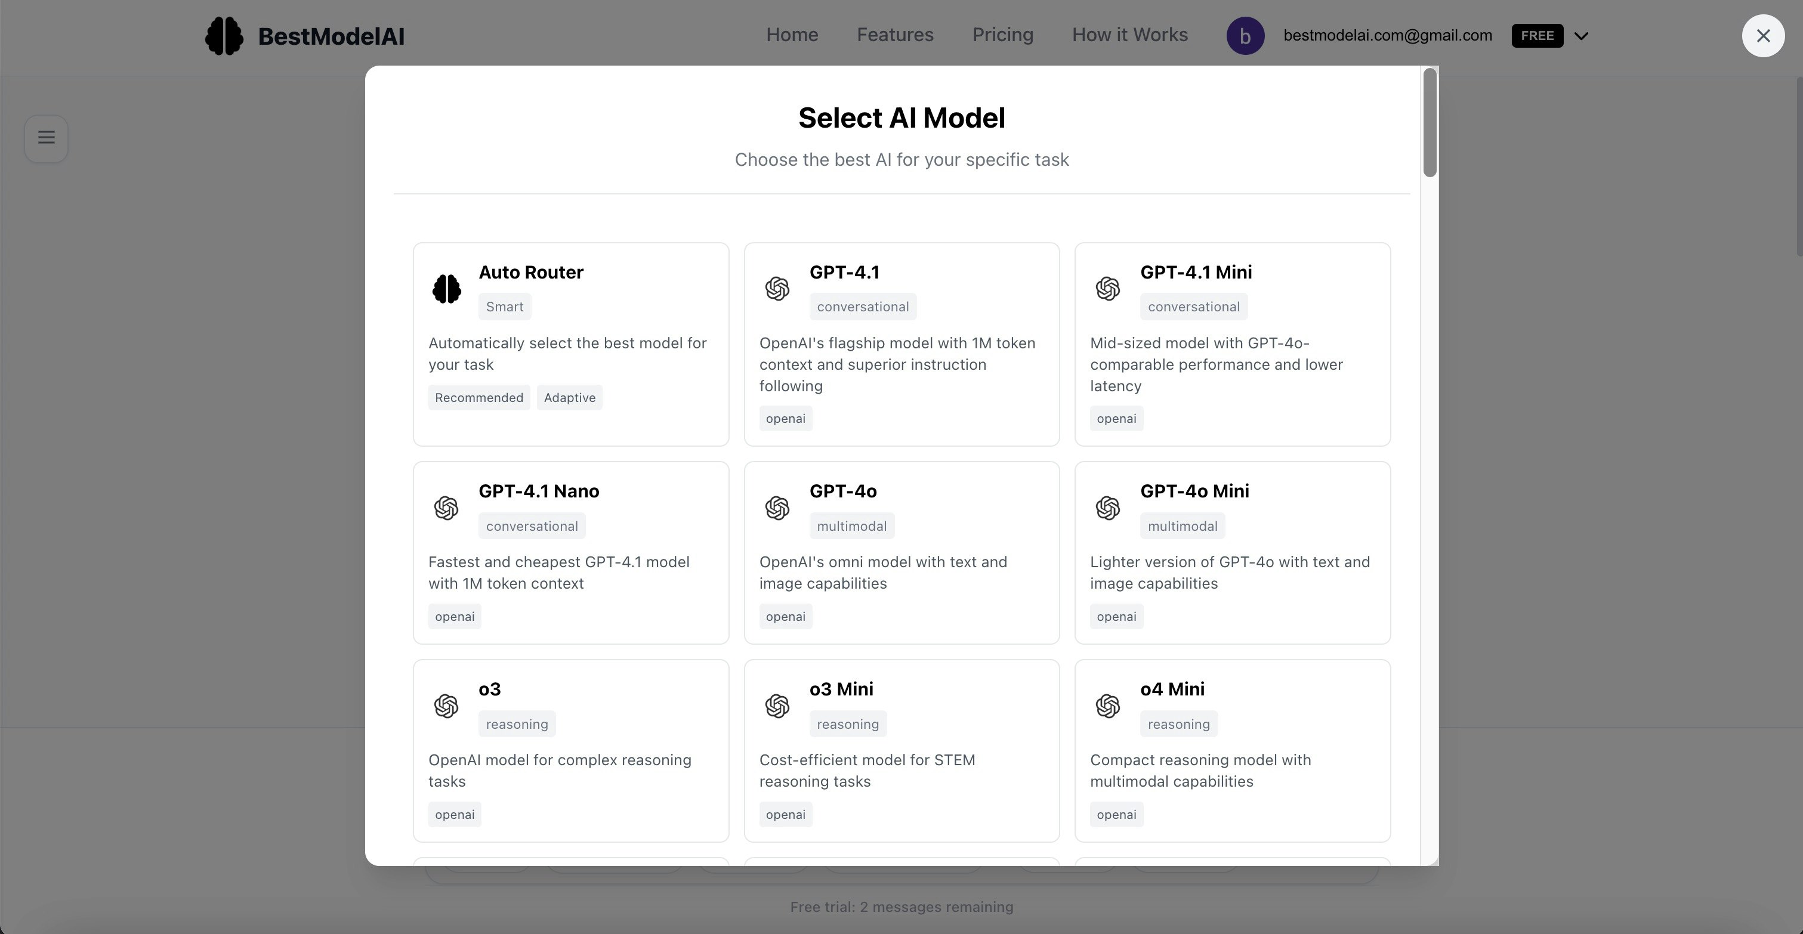Click the FREE plan badge

(x=1537, y=36)
